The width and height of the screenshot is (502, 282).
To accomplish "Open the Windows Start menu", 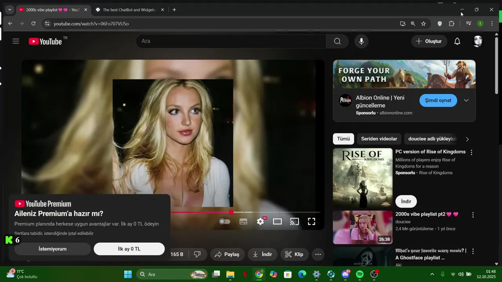I will pyautogui.click(x=128, y=274).
